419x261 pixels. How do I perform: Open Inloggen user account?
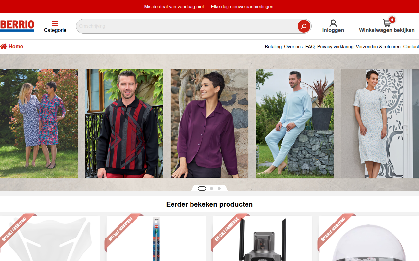coord(333,26)
